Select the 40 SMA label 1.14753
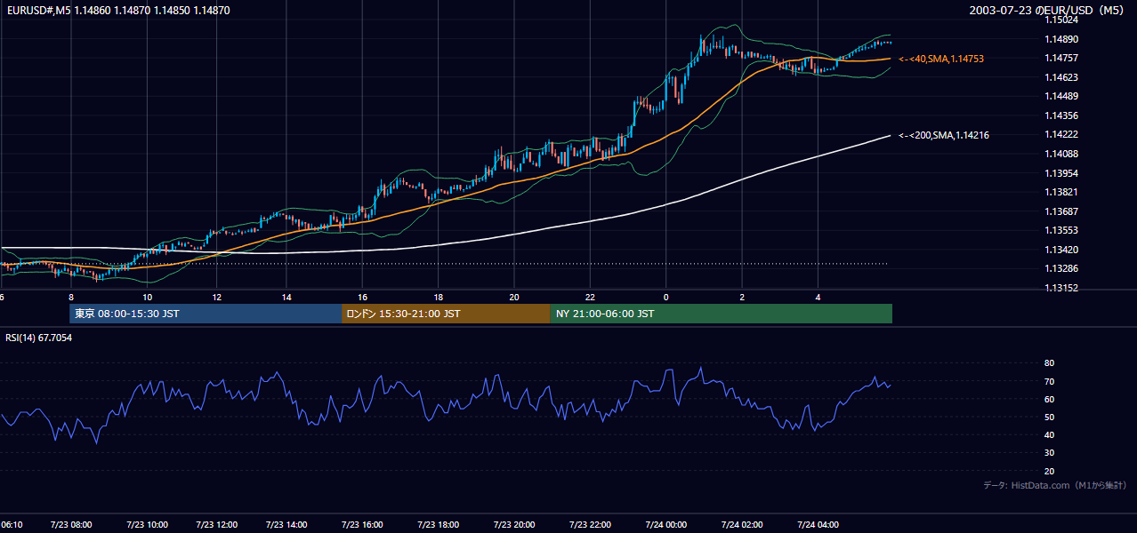This screenshot has width=1137, height=533. tap(941, 59)
